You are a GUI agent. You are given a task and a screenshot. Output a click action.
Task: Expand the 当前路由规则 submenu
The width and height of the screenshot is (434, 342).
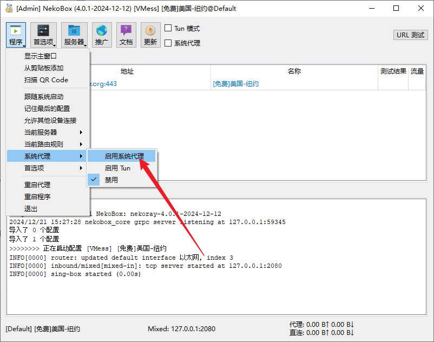click(x=48, y=144)
